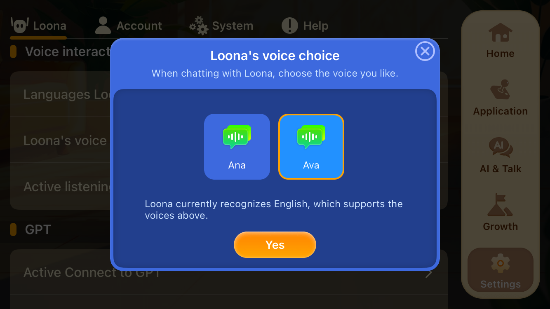
Task: Switch to the Loona tab
Action: coord(39,26)
